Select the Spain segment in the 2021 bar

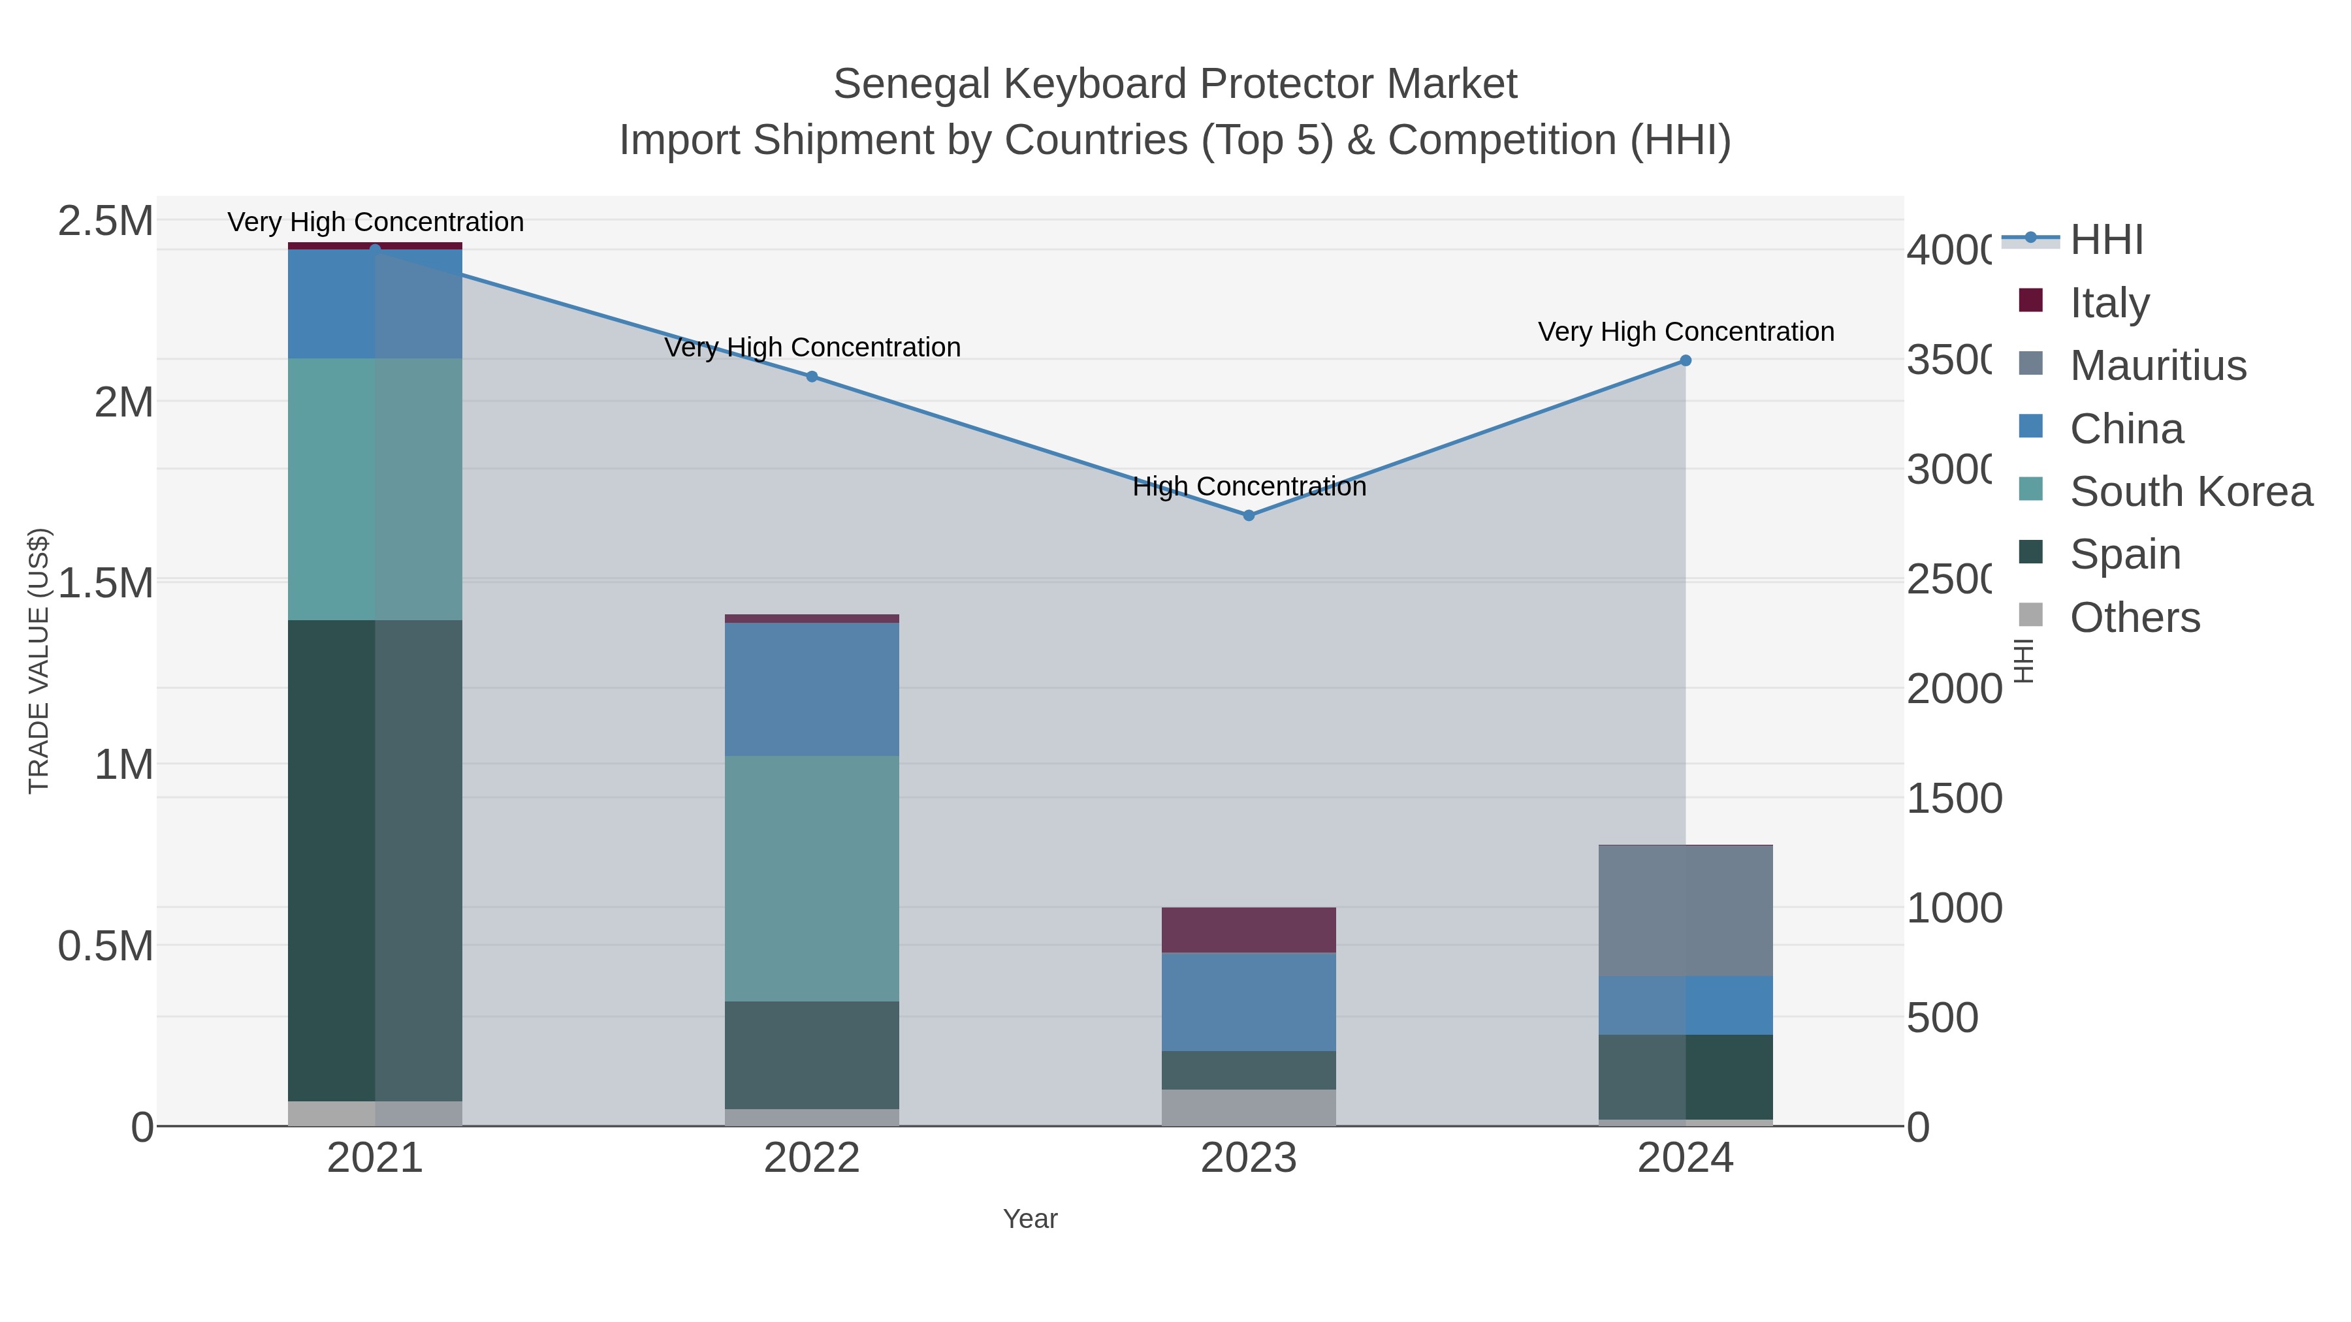375,860
